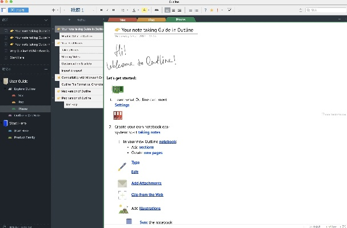
Task: Open the 'Why Outline' recent page
Action: (x=29, y=51)
